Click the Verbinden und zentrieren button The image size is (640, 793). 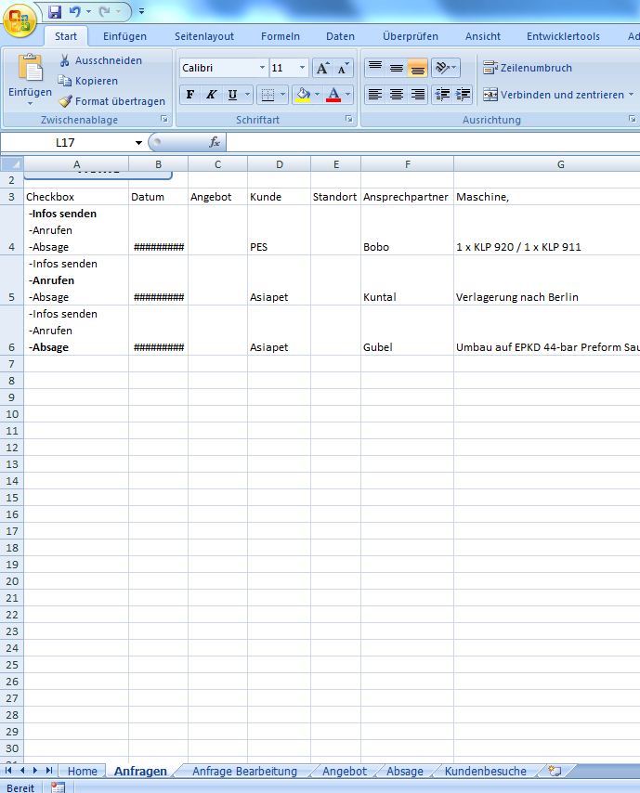(554, 95)
